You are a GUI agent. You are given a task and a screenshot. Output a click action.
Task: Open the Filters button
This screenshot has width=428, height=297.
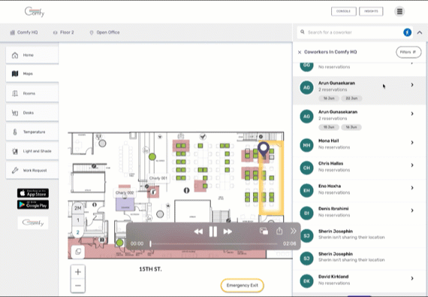(x=408, y=52)
